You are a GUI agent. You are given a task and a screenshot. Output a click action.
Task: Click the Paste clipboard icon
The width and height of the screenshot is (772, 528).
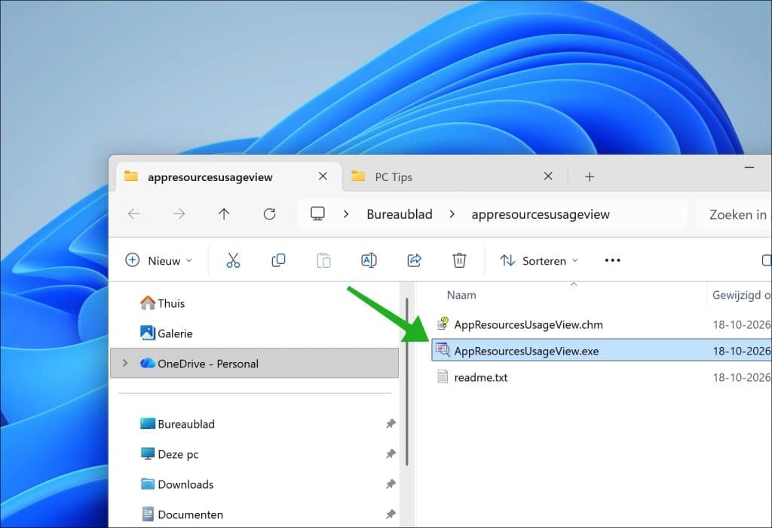pos(323,260)
